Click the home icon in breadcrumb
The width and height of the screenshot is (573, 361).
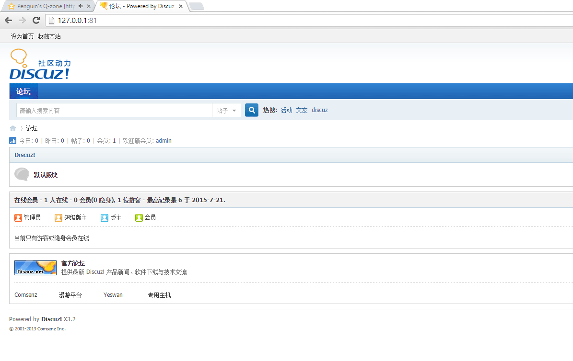13,128
